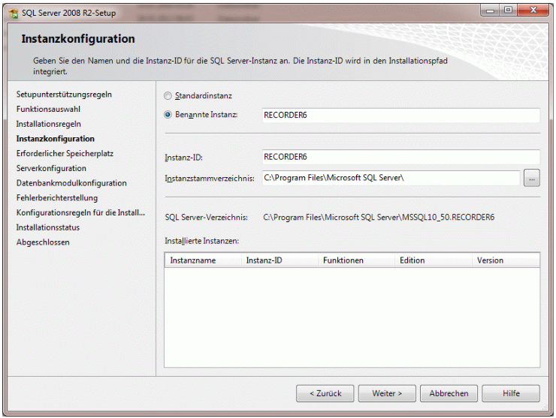556x418 pixels.
Task: Open help with the Hilfe button
Action: pyautogui.click(x=511, y=393)
